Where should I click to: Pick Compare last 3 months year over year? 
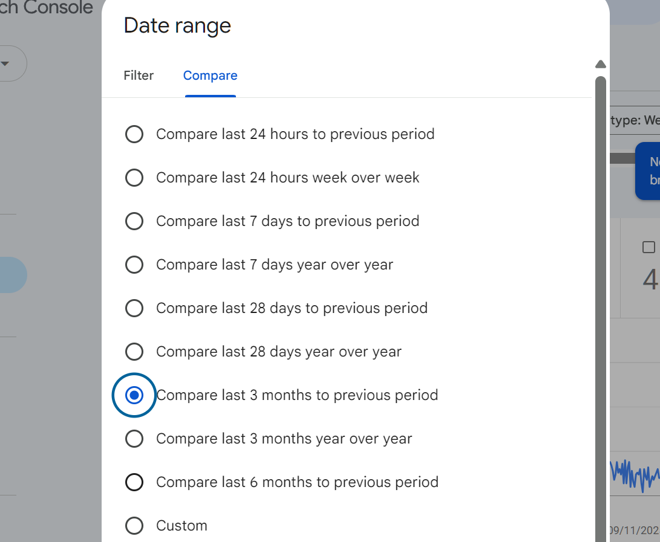tap(134, 439)
